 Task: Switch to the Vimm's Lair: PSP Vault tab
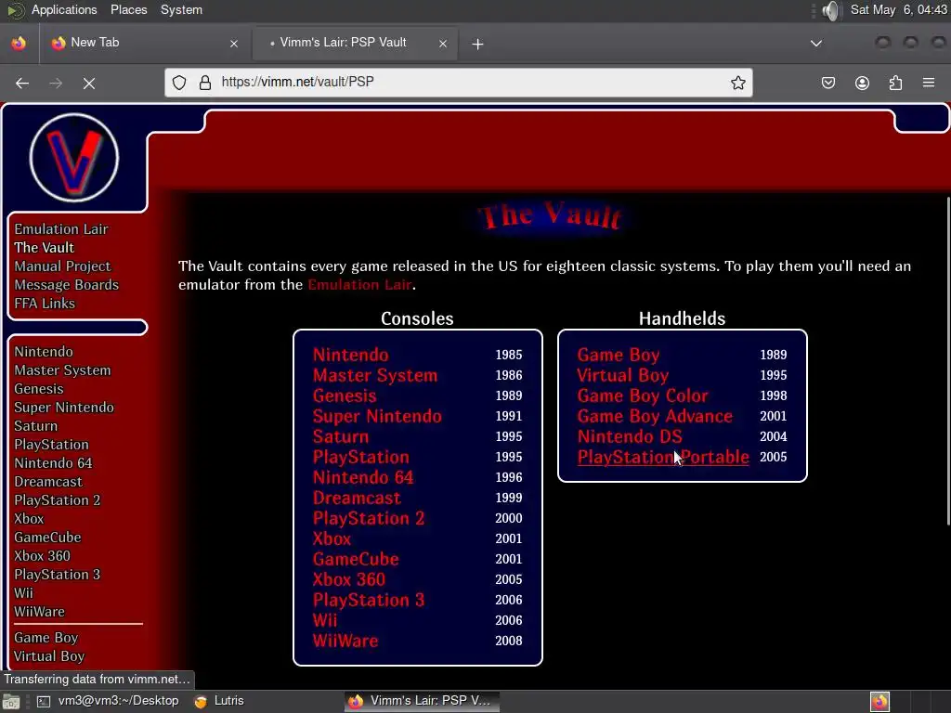tap(355, 43)
